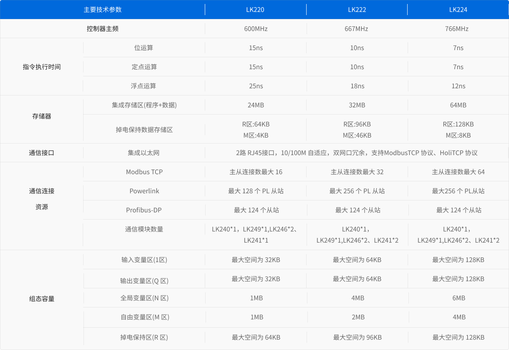509x350 pixels.
Task: Click the 控制器主频 row label
Action: tap(103, 29)
